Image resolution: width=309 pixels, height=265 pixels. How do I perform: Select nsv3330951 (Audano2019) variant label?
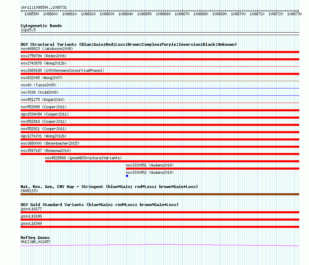pyautogui.click(x=150, y=165)
